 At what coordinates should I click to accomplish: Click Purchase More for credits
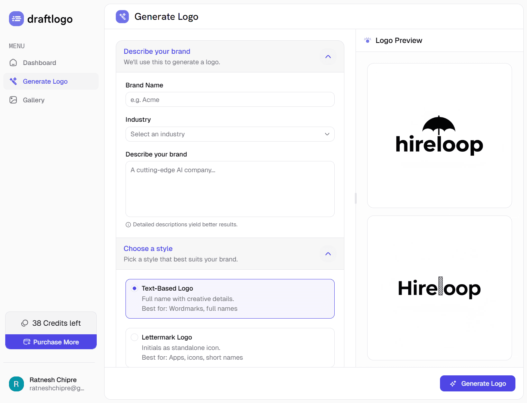point(51,342)
